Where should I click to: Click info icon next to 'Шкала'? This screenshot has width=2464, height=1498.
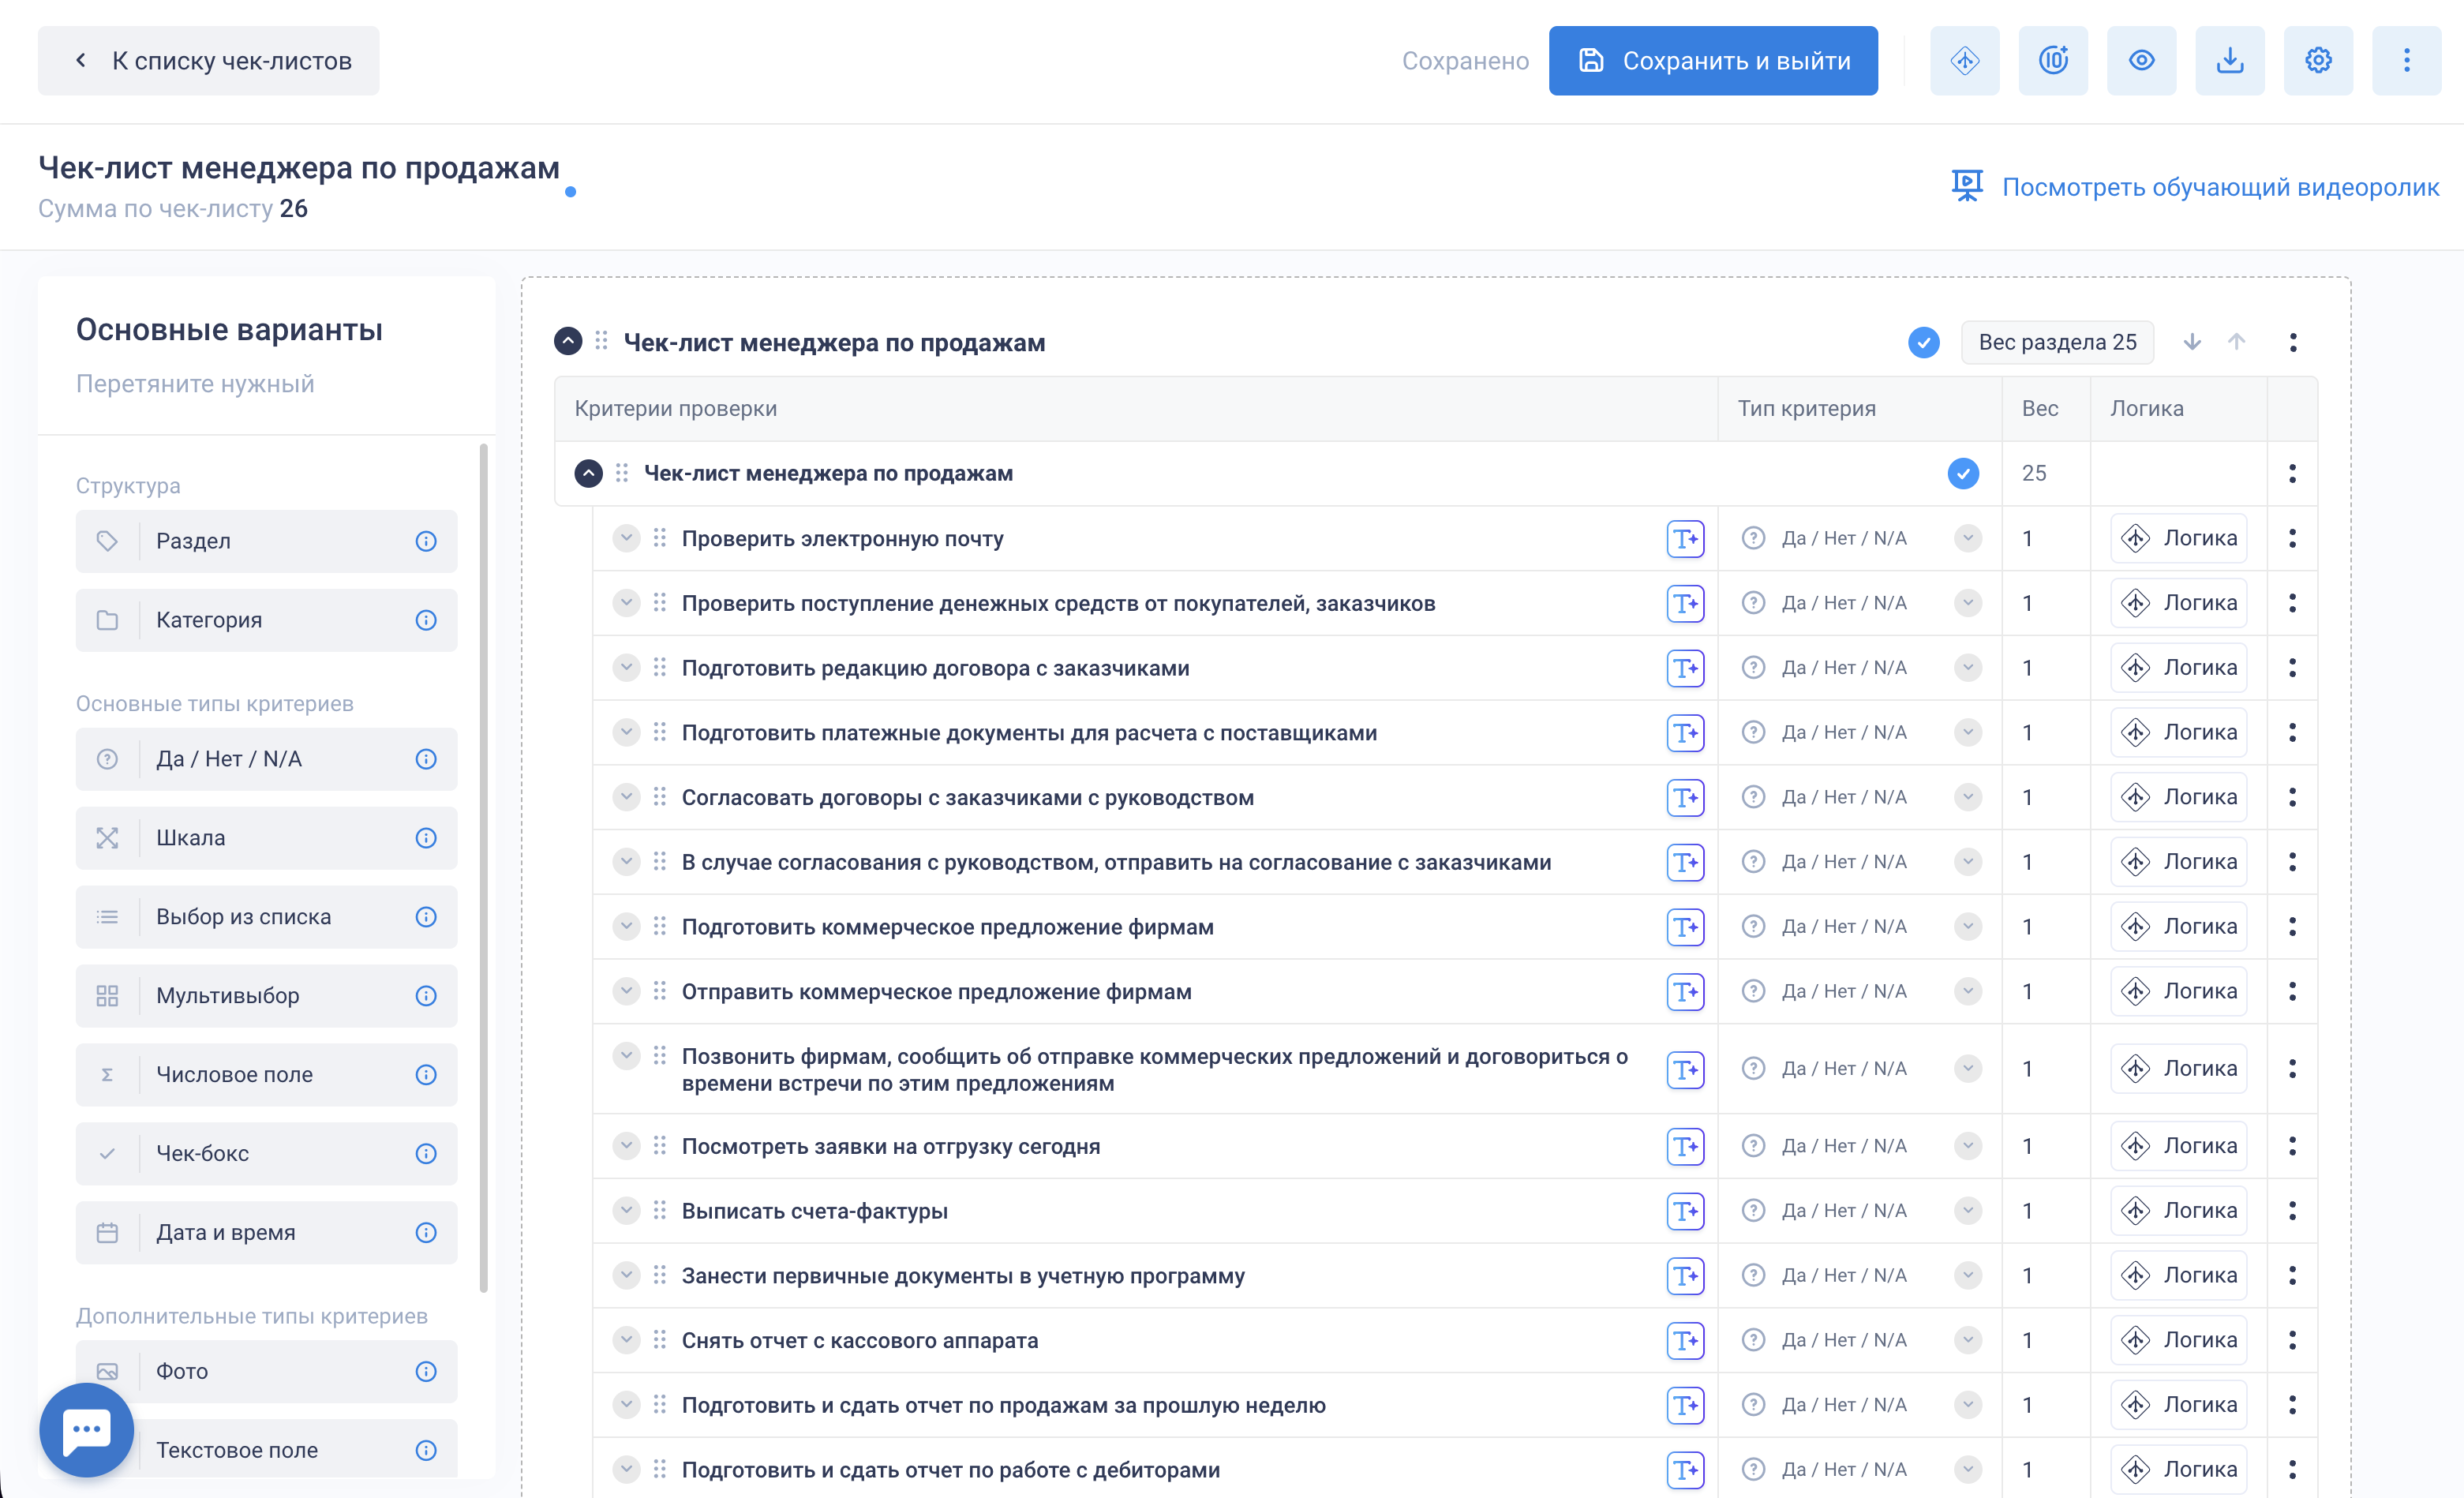426,838
